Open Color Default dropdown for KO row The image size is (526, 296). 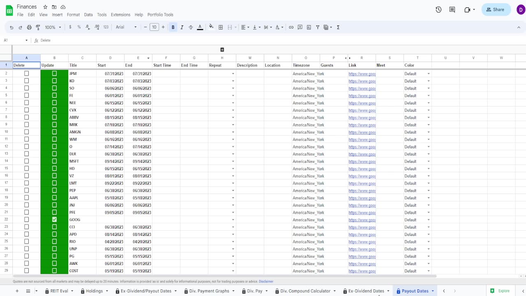429,81
